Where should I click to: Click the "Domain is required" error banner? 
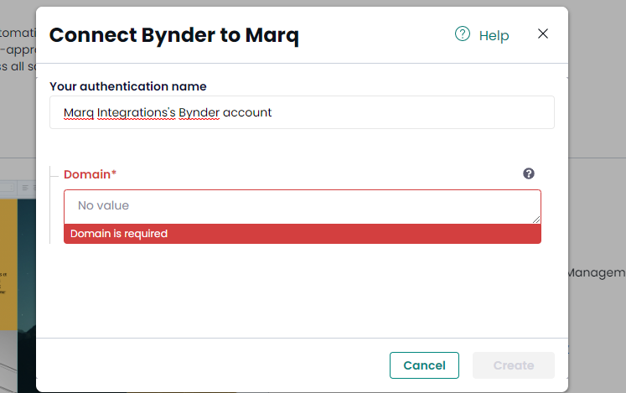[x=303, y=234]
